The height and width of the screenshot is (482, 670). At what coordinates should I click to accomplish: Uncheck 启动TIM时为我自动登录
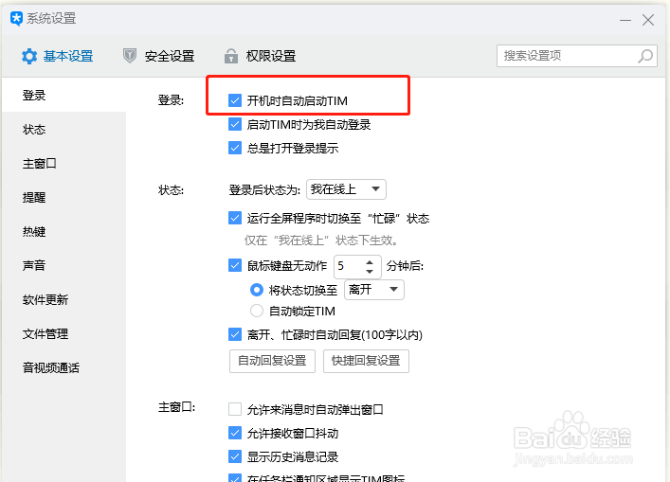pyautogui.click(x=235, y=125)
